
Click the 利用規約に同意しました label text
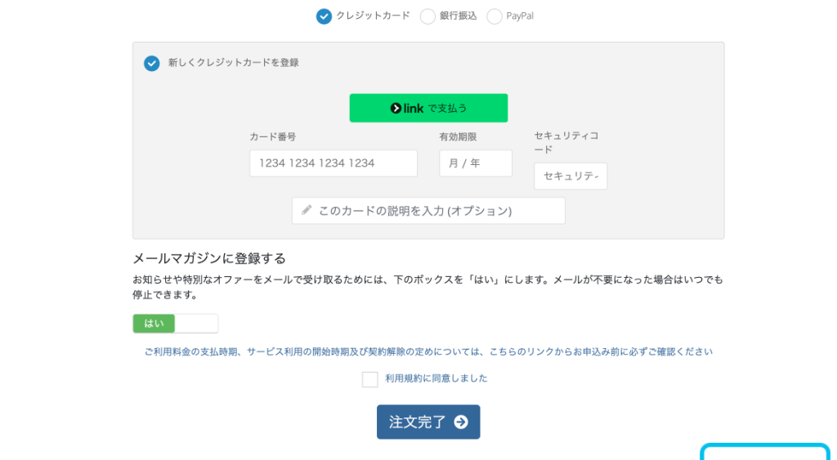pos(436,379)
